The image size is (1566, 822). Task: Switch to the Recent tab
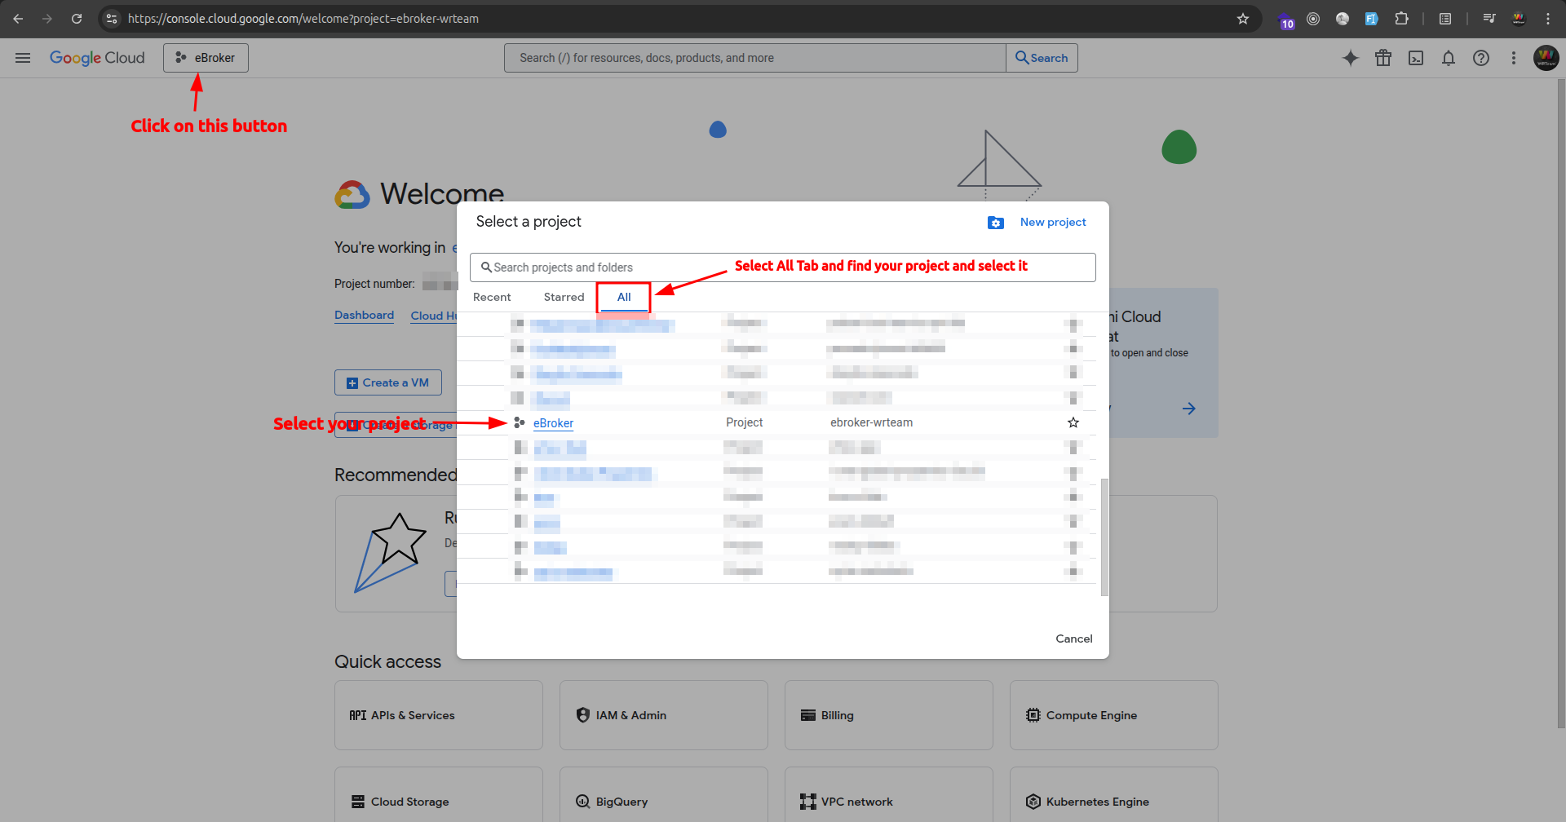pos(492,297)
